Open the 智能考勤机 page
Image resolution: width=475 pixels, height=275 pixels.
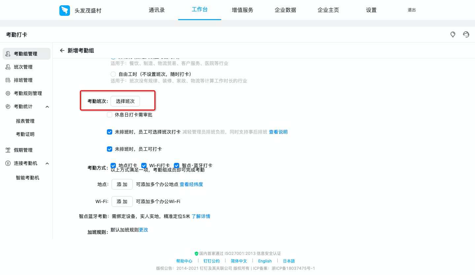(27, 178)
